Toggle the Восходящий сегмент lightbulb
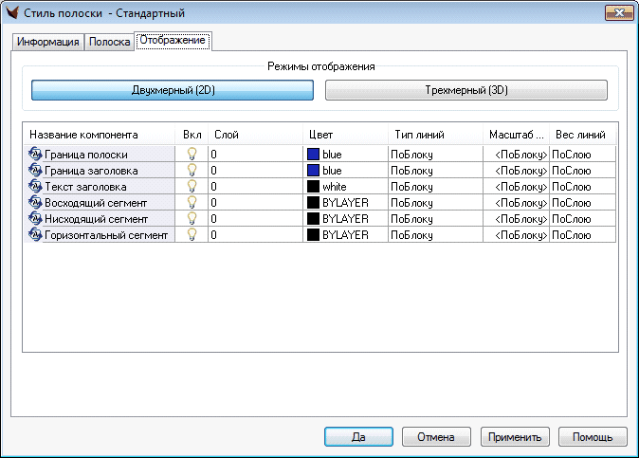639x458 pixels. (192, 202)
